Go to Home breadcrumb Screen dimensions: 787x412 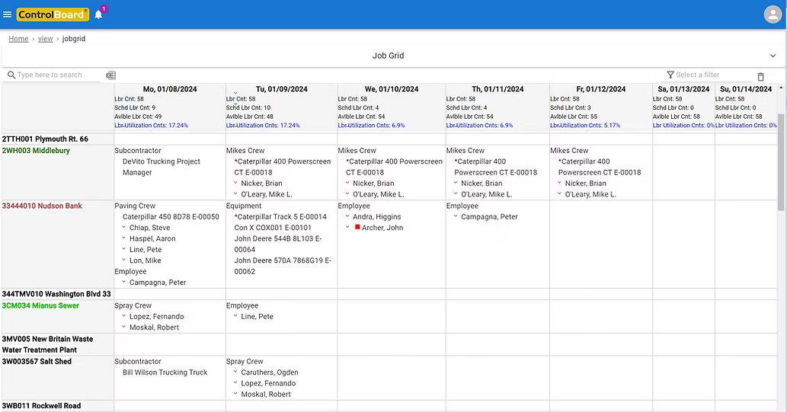pos(18,39)
